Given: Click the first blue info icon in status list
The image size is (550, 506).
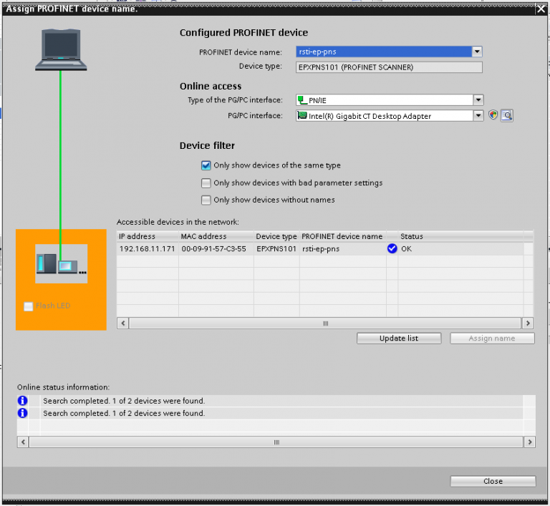Looking at the screenshot, I should click(22, 401).
